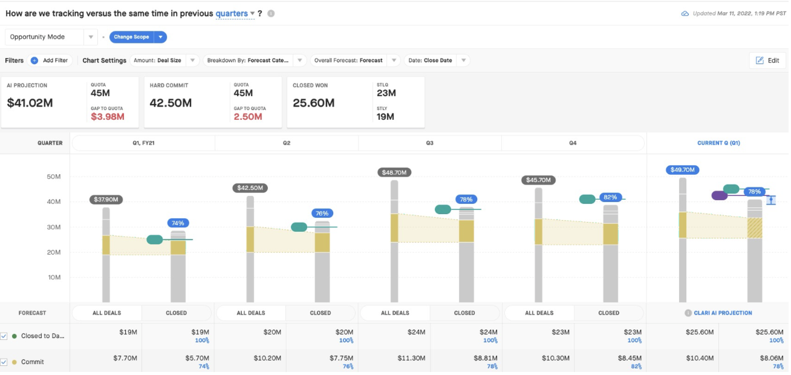Screen dimensions: 791x375
Task: Click the green Closed to Date legend dot
Action: 15,336
